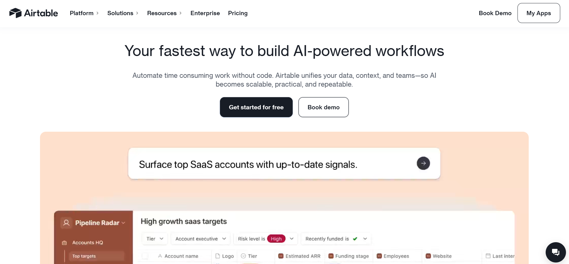
Task: Click the Funding stage field icon
Action: click(331, 256)
